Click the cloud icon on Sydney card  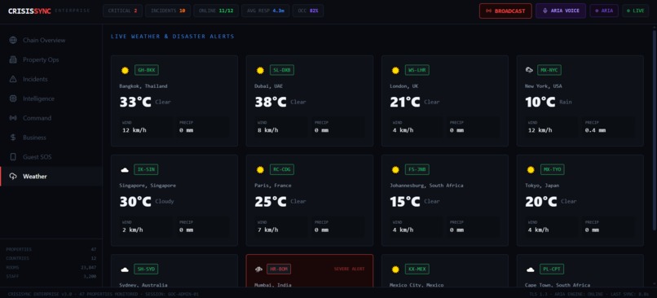tap(125, 270)
